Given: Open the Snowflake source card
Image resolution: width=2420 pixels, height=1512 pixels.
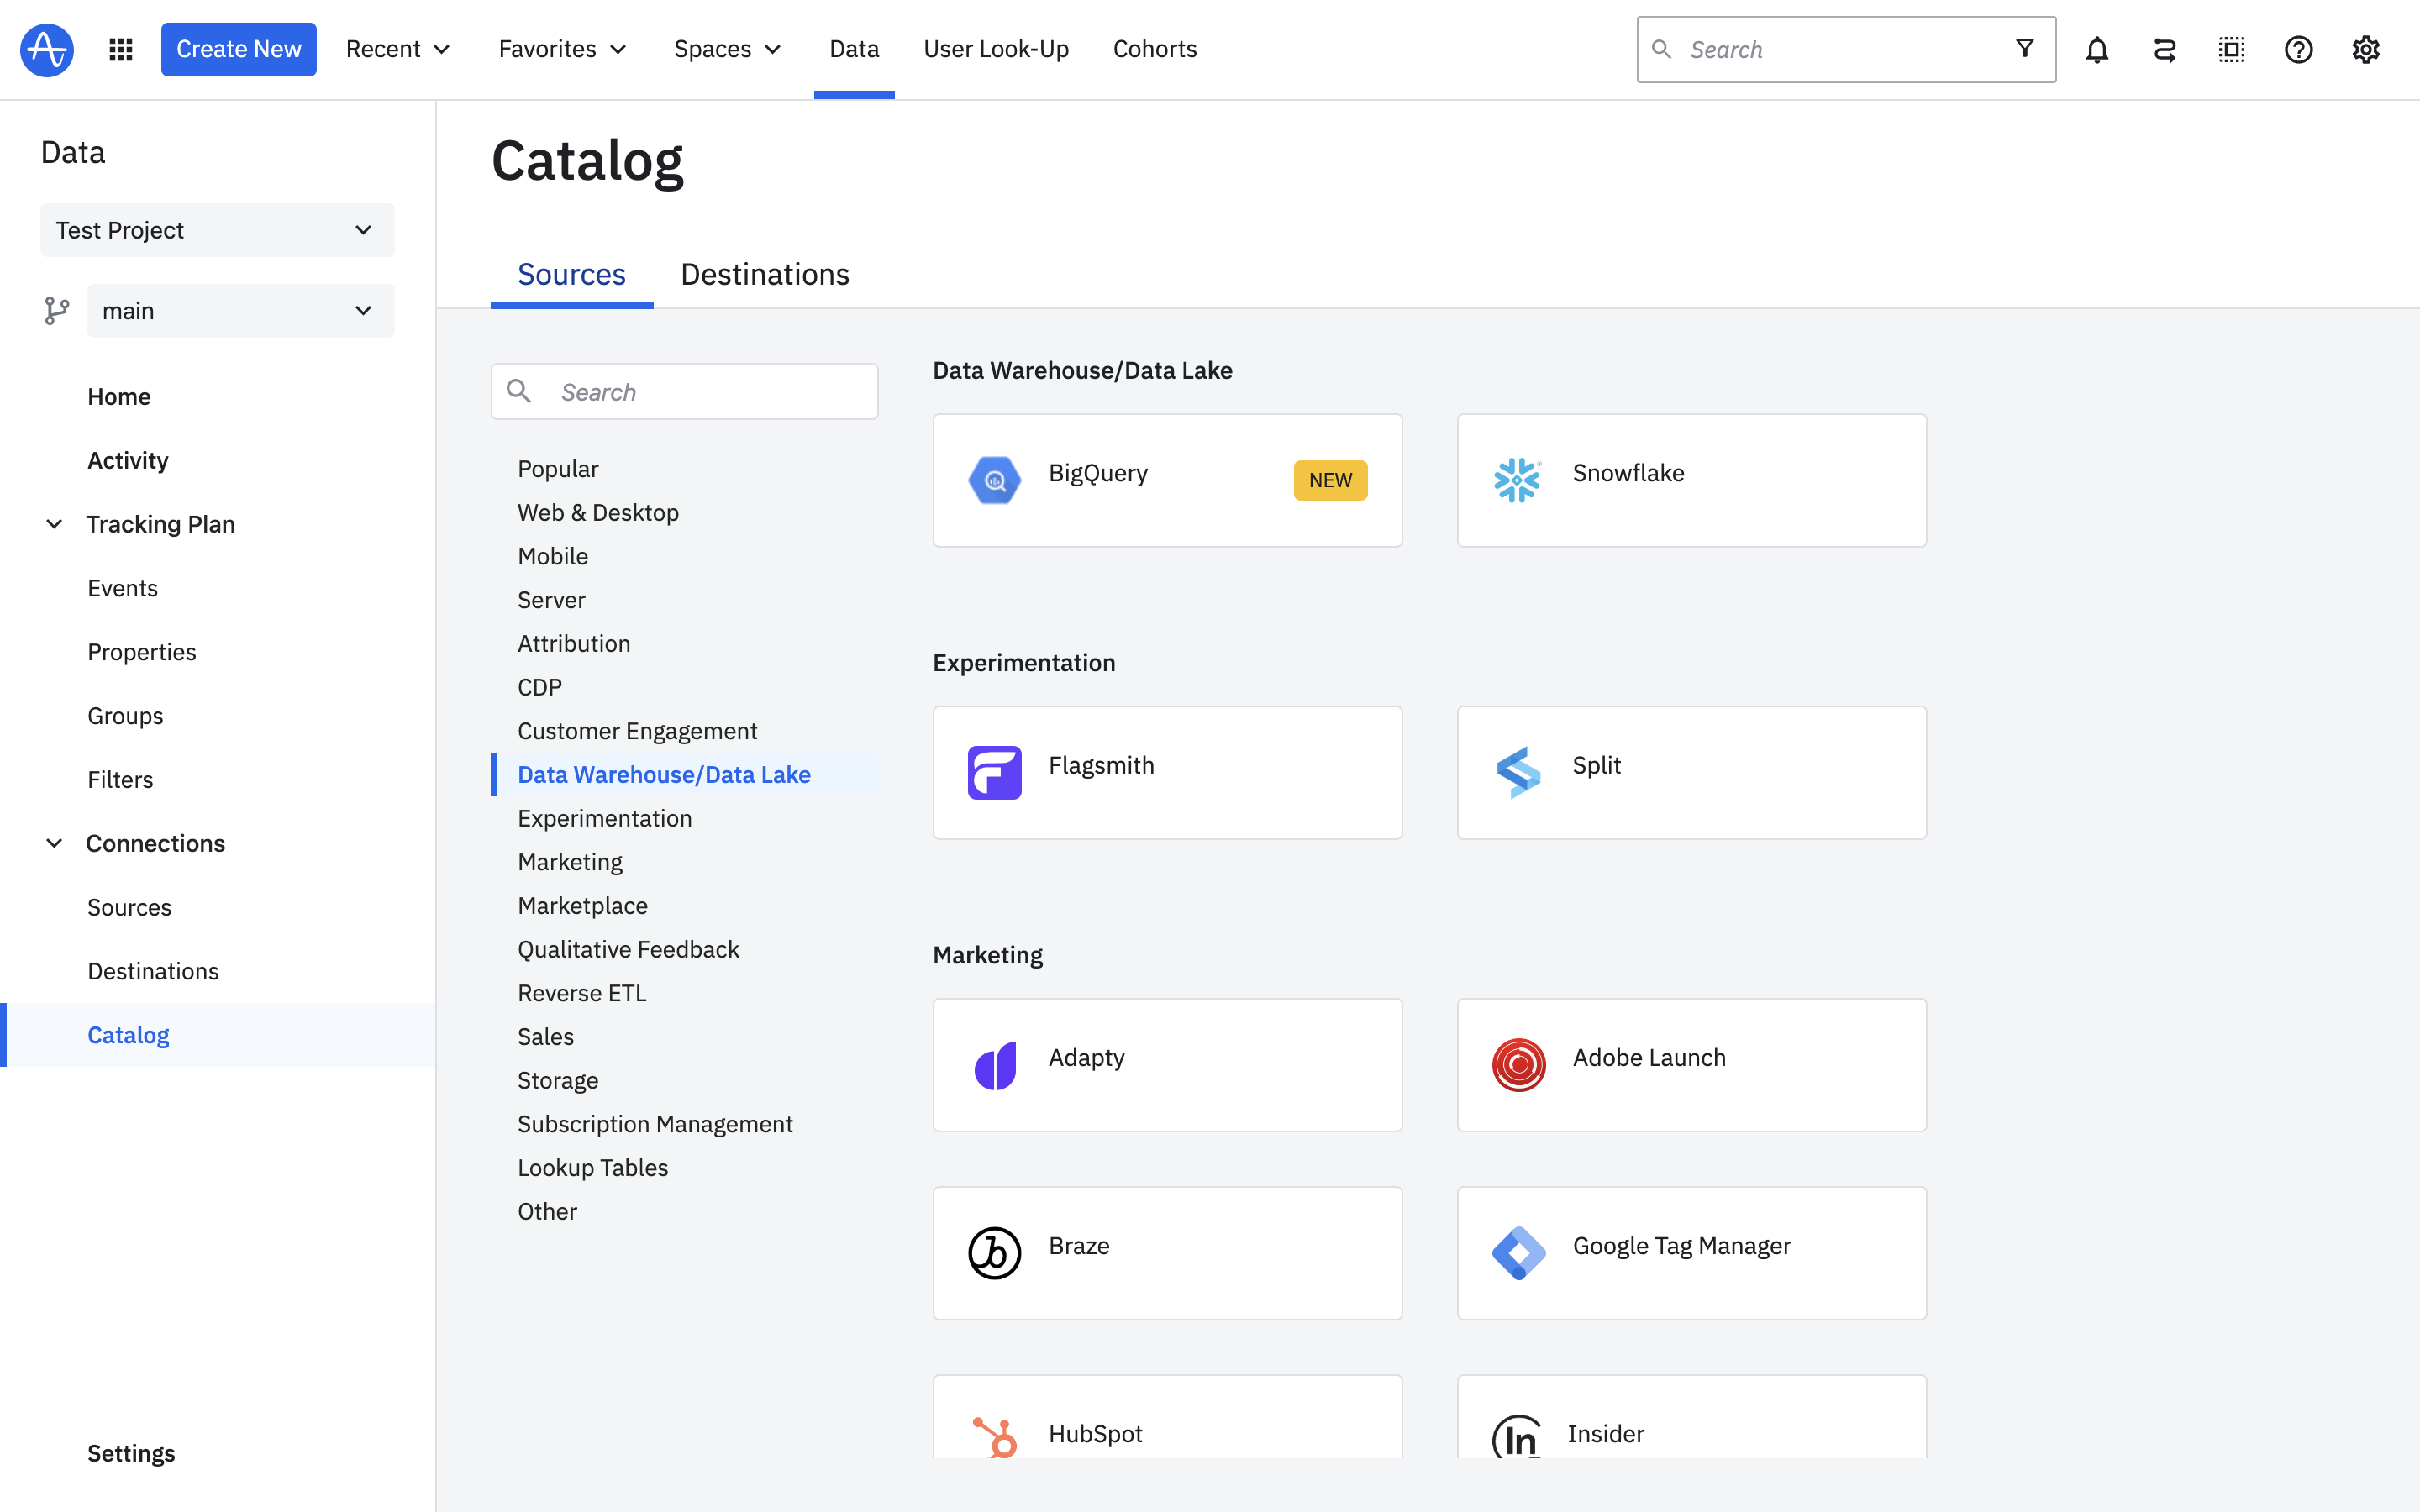Looking at the screenshot, I should [x=1691, y=480].
